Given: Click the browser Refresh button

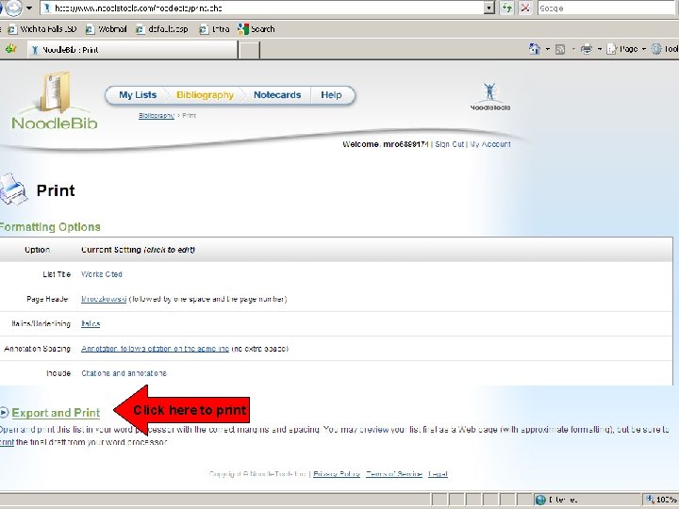Looking at the screenshot, I should point(506,8).
